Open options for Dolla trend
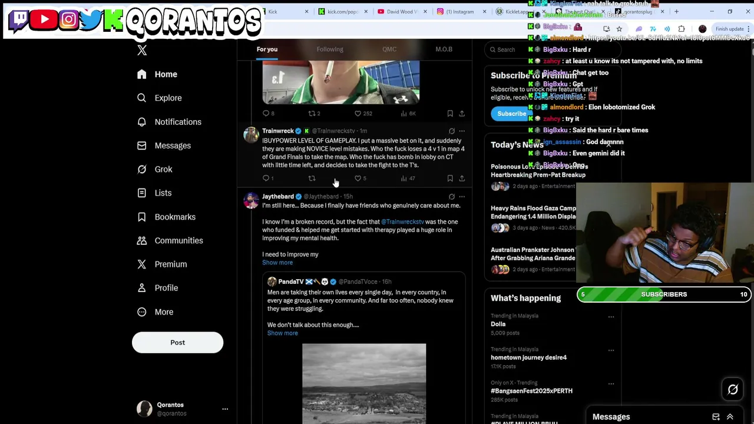Image resolution: width=754 pixels, height=424 pixels. (611, 317)
